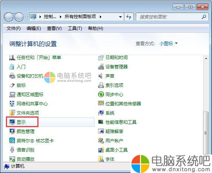
Task: Open the address bar history dropdown arrow
Action: click(120, 17)
